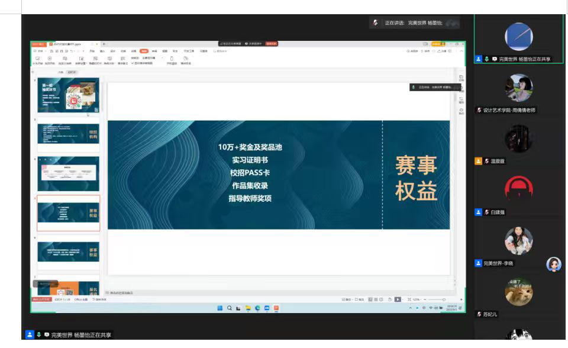Image resolution: width=568 pixels, height=348 pixels.
Task: Click the Windows Start button on taskbar
Action: click(x=220, y=308)
